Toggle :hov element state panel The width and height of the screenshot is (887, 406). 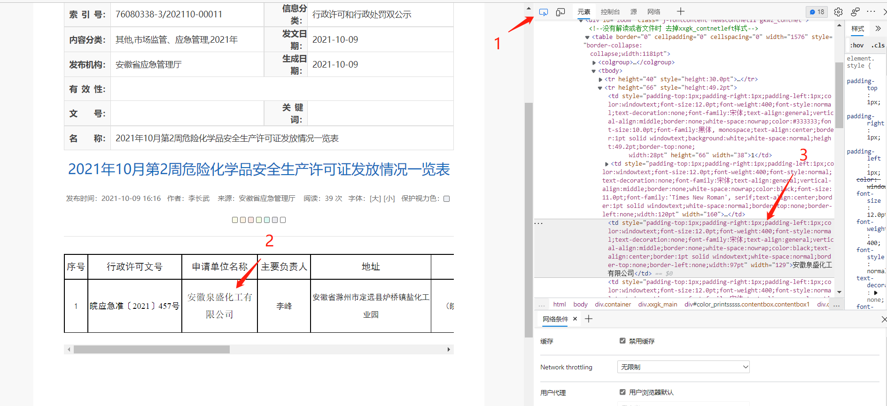click(857, 46)
